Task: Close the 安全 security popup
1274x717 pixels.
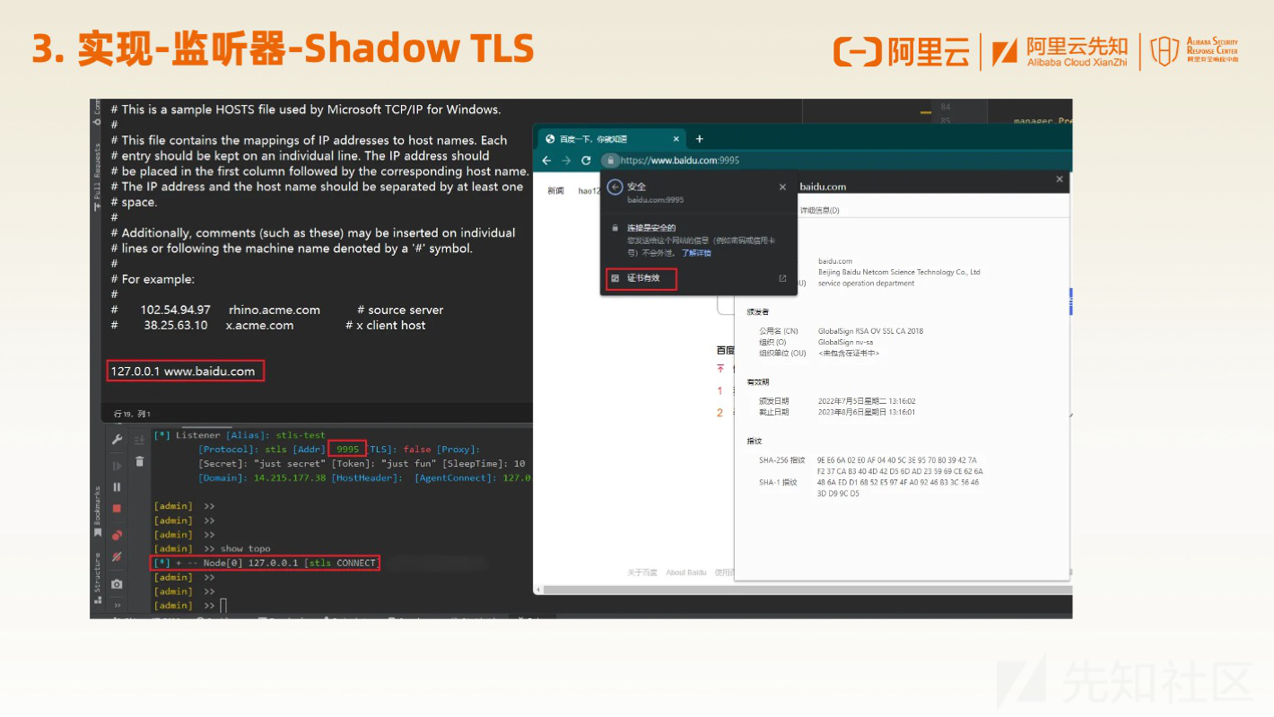Action: click(x=782, y=187)
